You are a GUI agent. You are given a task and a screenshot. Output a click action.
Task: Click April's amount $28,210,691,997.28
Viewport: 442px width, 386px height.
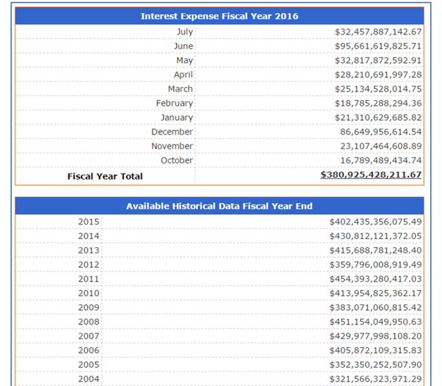[x=378, y=75]
